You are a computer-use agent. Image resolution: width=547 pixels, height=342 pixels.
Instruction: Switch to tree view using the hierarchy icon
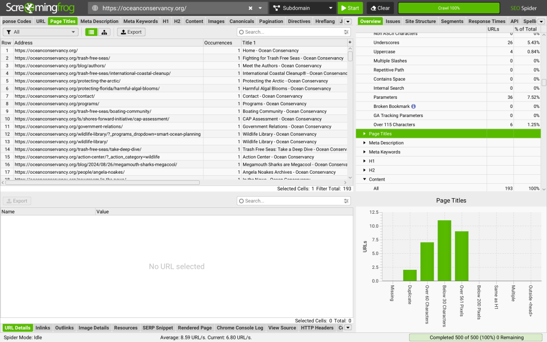tap(104, 32)
